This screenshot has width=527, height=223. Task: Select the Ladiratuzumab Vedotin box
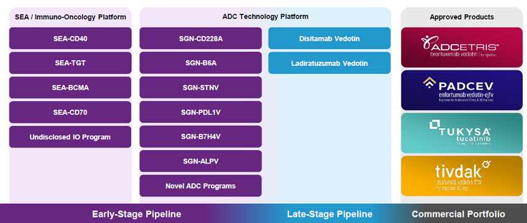click(x=329, y=63)
